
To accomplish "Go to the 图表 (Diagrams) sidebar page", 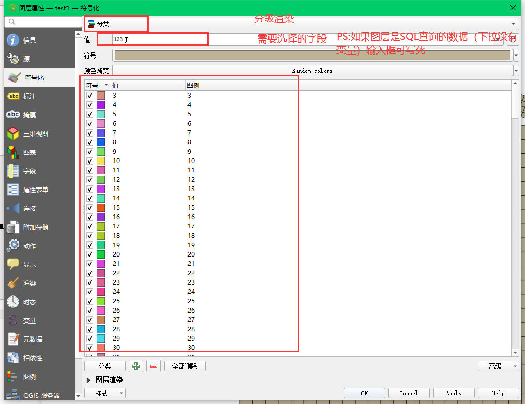I will coord(29,153).
